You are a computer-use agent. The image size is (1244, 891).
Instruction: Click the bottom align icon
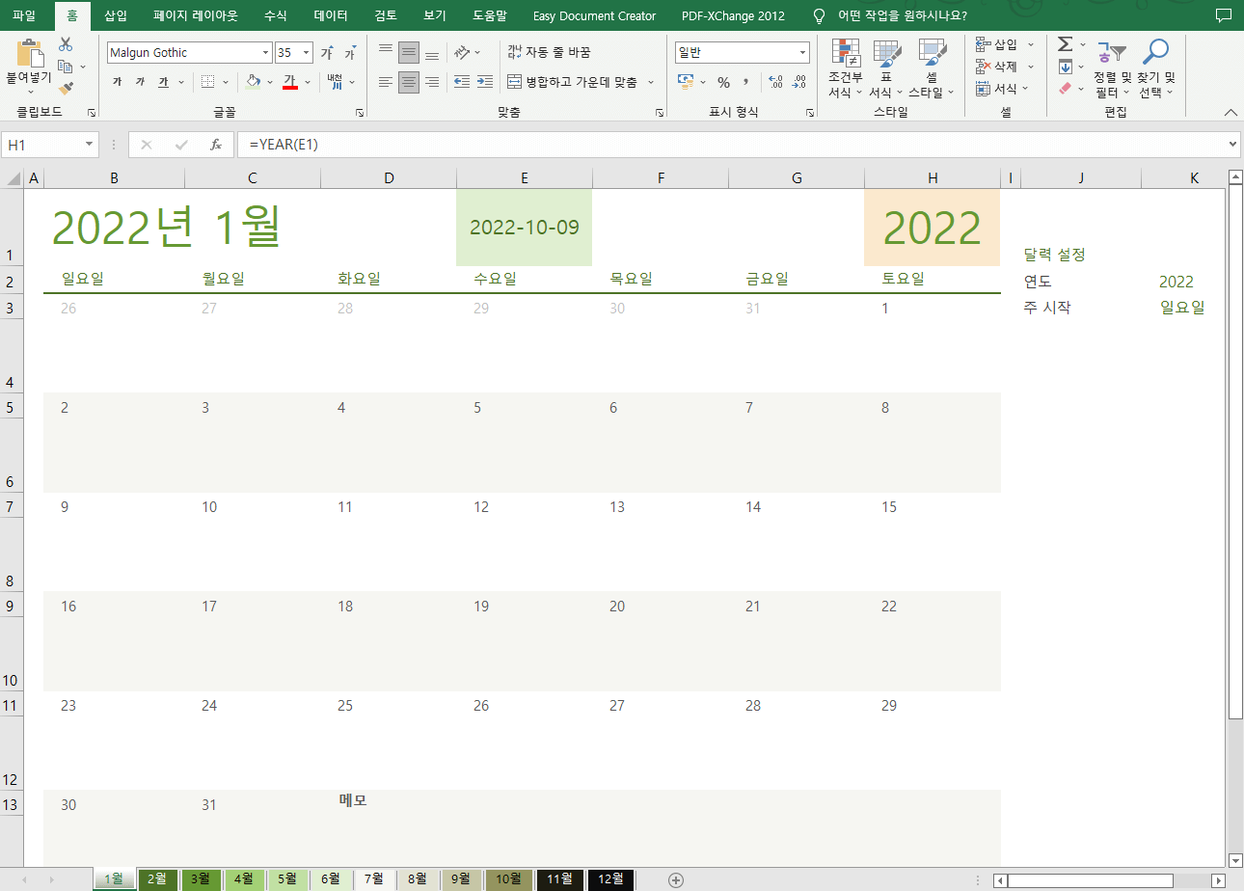[x=432, y=52]
